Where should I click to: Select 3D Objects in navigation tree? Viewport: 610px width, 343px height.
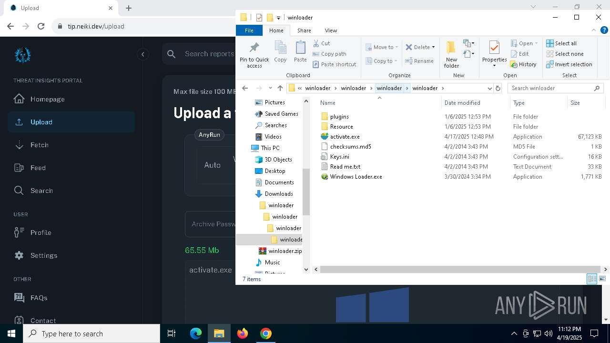[x=278, y=160]
